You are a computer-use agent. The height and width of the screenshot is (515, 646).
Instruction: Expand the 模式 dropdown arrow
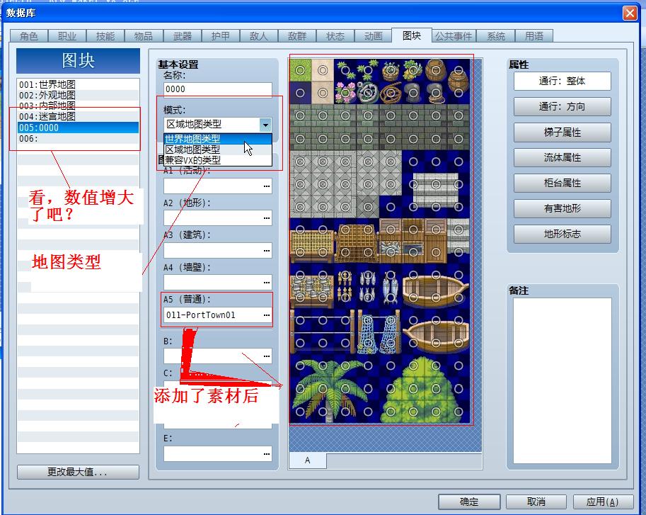click(x=266, y=125)
